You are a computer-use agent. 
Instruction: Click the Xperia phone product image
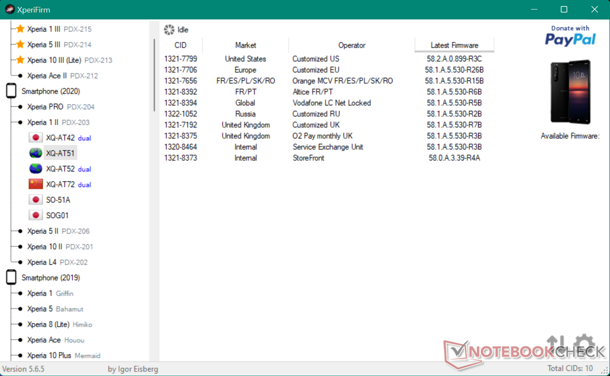tap(570, 92)
